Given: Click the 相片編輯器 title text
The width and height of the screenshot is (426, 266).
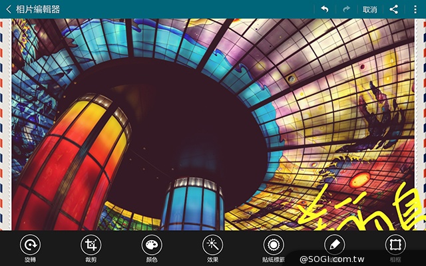Looking at the screenshot, I should click(x=38, y=9).
